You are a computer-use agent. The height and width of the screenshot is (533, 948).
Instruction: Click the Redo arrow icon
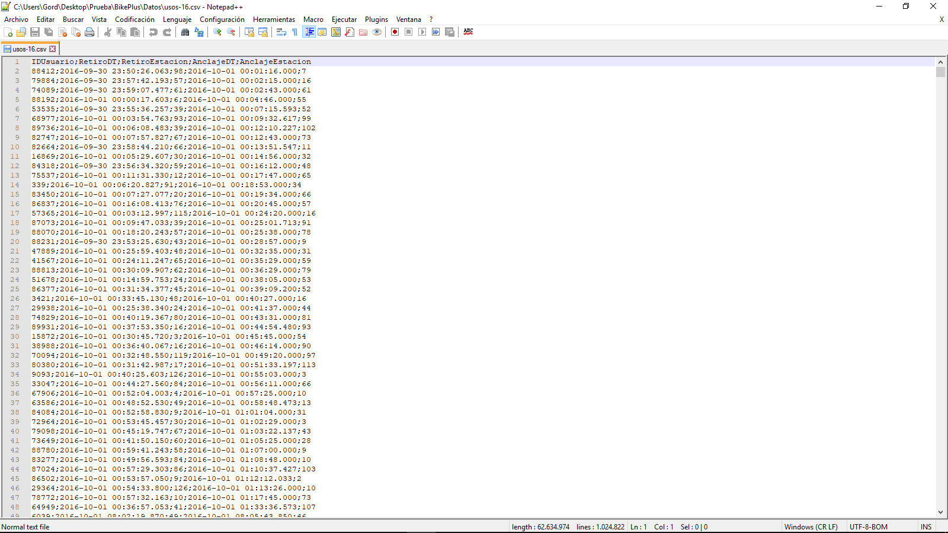pyautogui.click(x=167, y=32)
